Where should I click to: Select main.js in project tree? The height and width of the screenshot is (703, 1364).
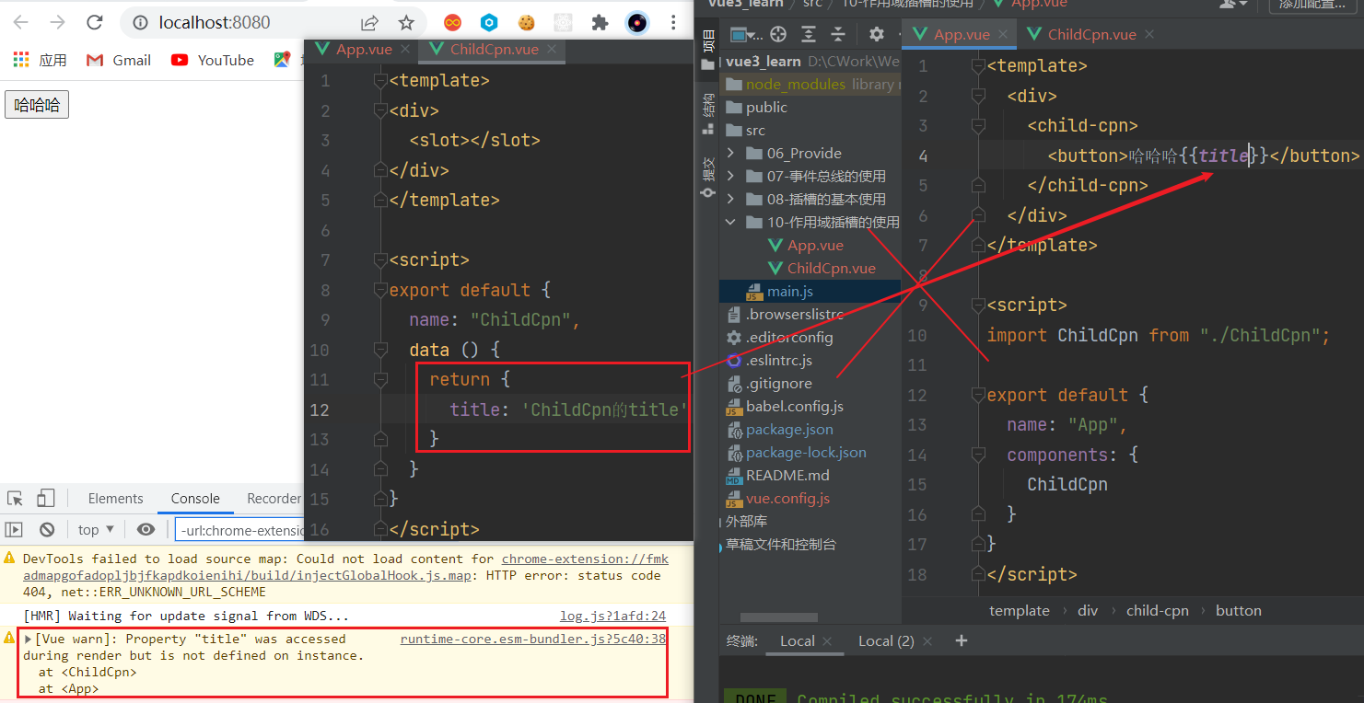pyautogui.click(x=810, y=291)
